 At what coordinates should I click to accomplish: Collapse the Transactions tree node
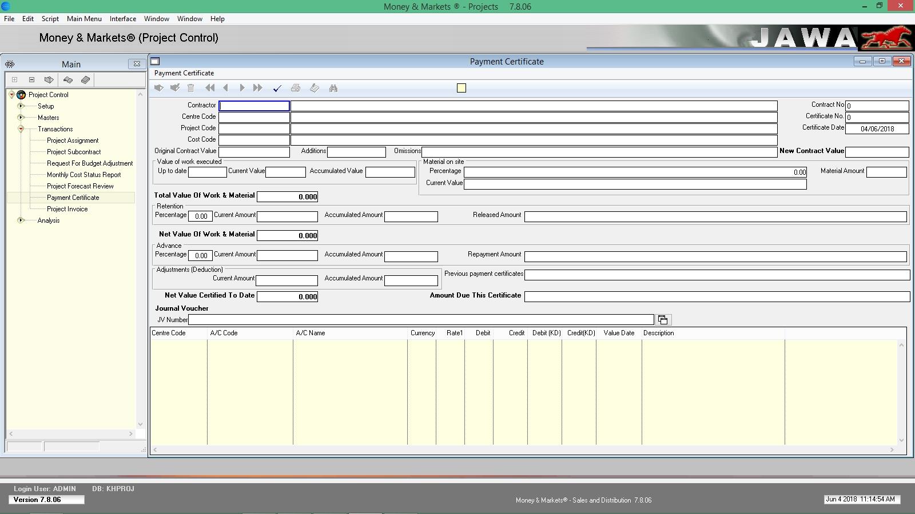[21, 129]
